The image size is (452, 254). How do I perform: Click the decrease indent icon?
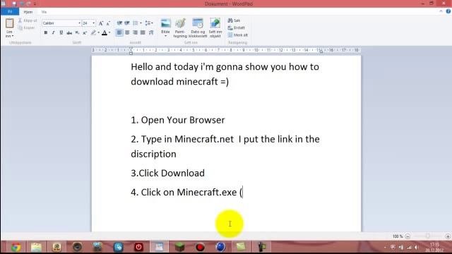(x=119, y=23)
